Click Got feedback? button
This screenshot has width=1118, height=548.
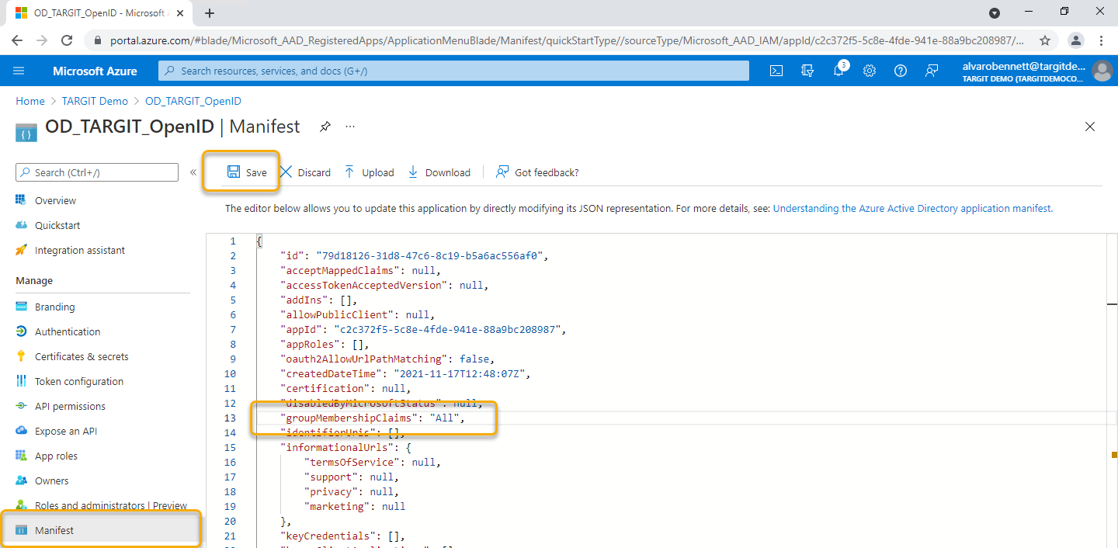click(537, 172)
